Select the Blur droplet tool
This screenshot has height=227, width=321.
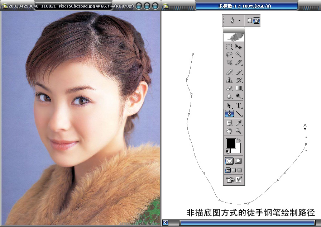pyautogui.click(x=229, y=96)
